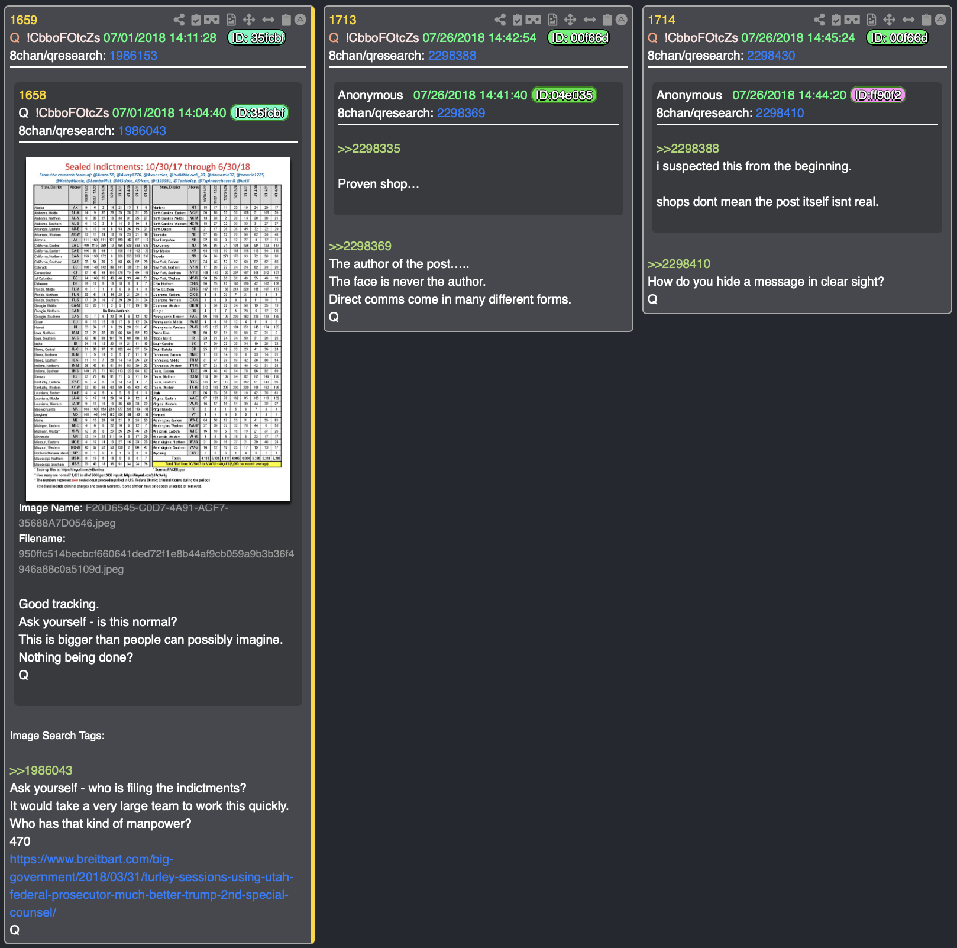Follow the breitbart.com article link
Viewport: 957px width, 948px height.
(151, 886)
